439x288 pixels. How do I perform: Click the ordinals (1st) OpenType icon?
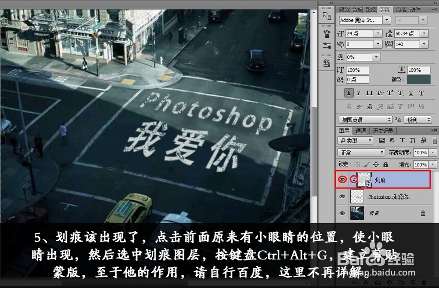coord(411,107)
